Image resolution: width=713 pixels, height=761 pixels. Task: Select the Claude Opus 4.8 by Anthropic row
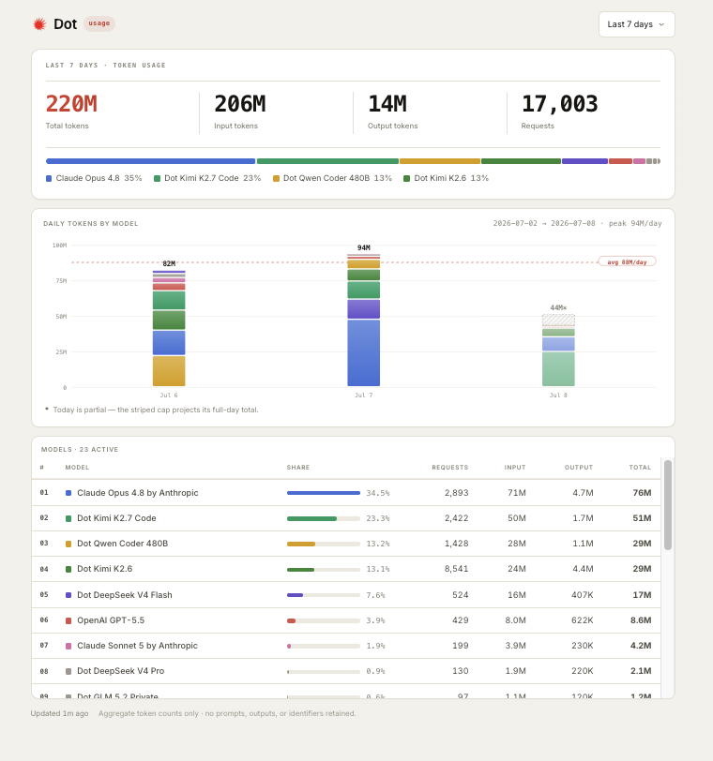pyautogui.click(x=346, y=493)
